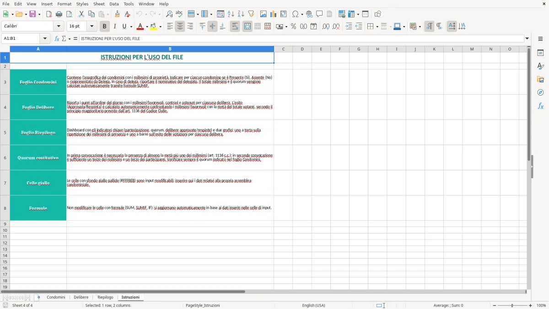Open the background color dropdown arrow

pos(161,27)
